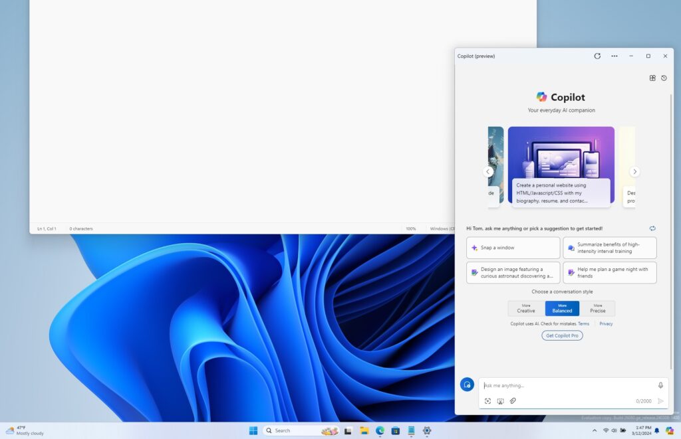Go to the previous carousel card
Image resolution: width=681 pixels, height=439 pixels.
click(488, 171)
